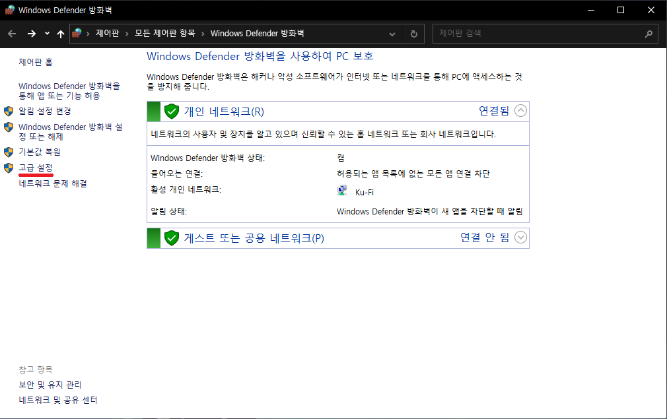Click shield icon beside 설정 또는 해제
The height and width of the screenshot is (419, 667).
pyautogui.click(x=9, y=127)
